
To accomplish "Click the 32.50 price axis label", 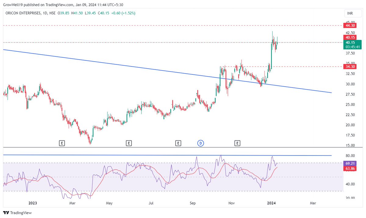I will click(351, 74).
